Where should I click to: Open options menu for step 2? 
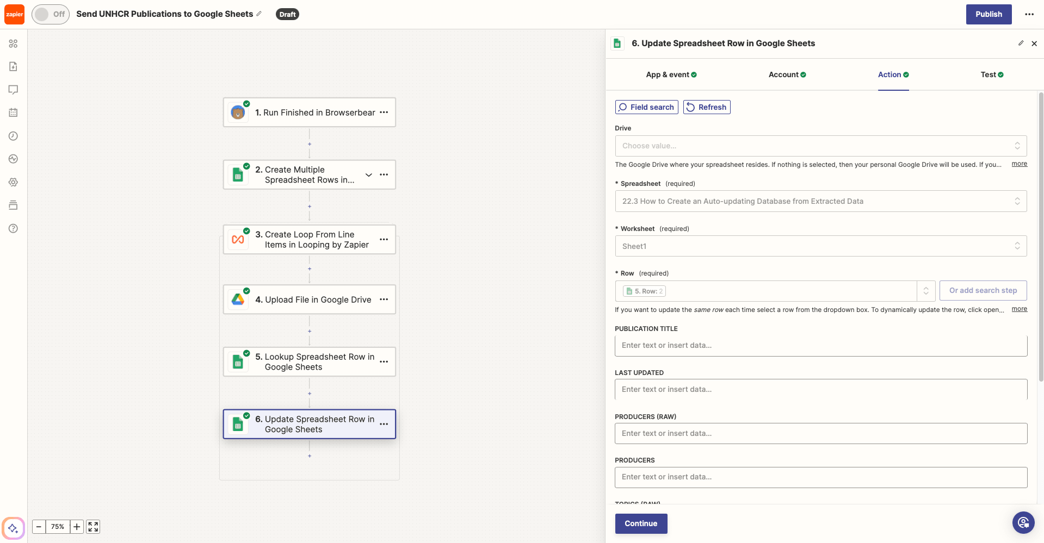click(384, 174)
